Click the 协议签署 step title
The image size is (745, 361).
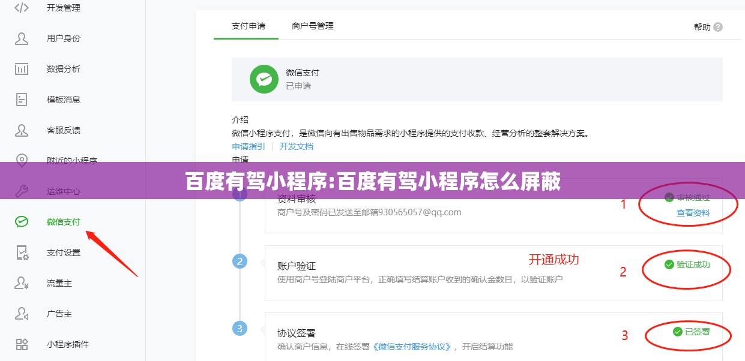[x=297, y=333]
